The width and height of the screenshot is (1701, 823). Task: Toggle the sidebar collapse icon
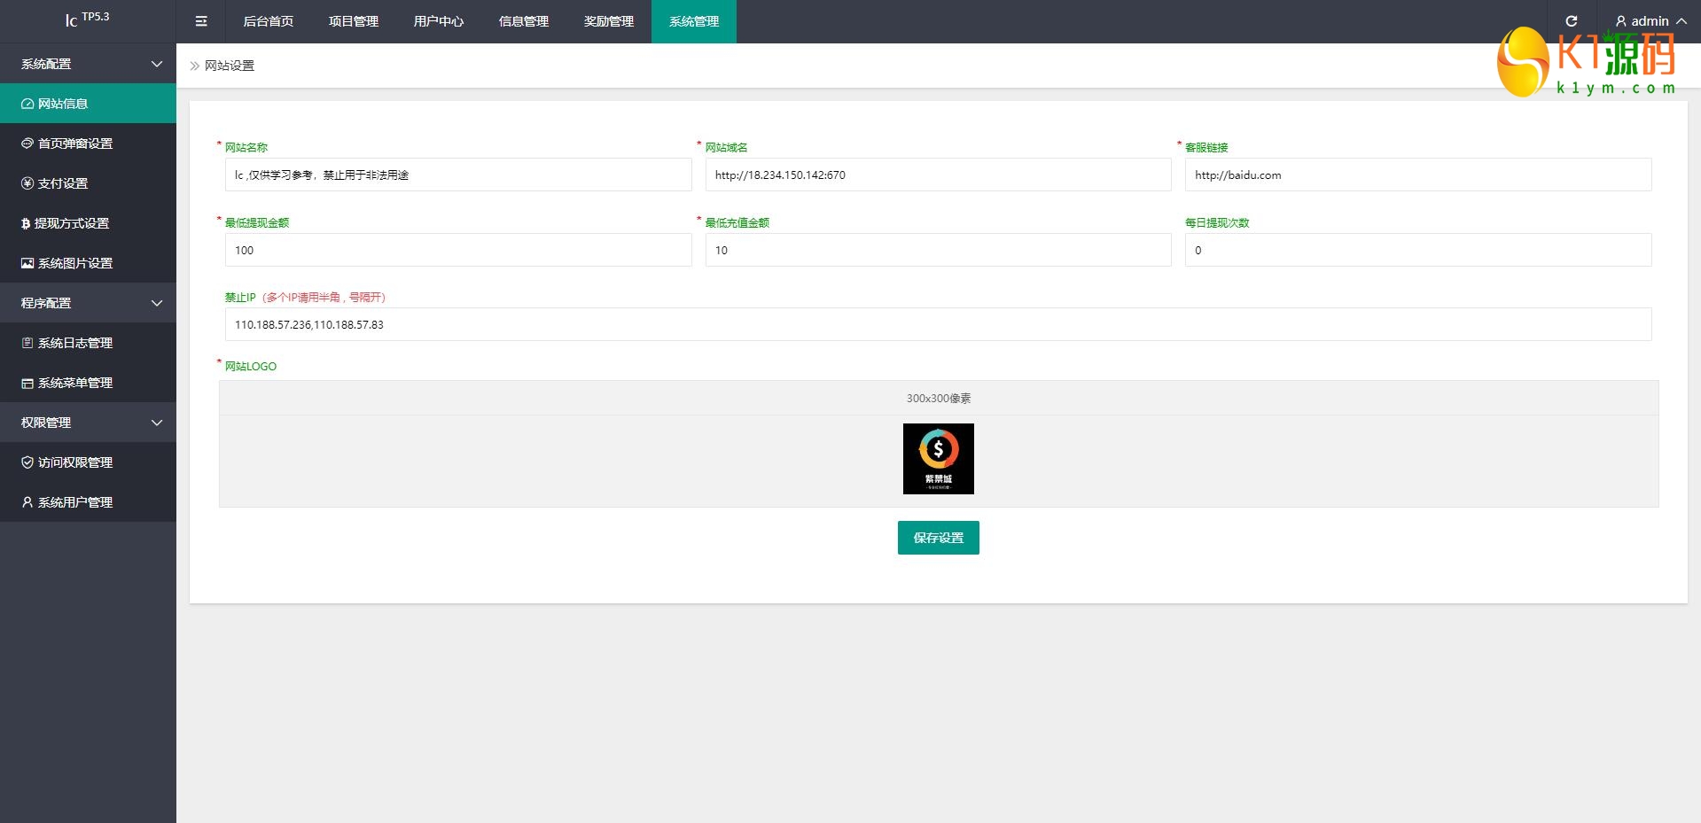201,21
